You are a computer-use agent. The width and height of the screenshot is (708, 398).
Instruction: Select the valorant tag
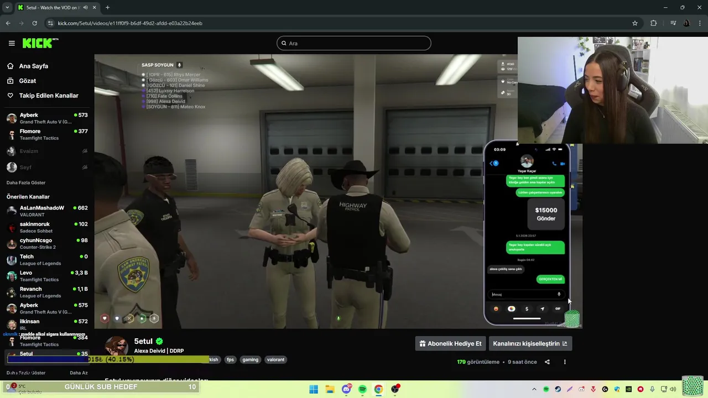(275, 359)
